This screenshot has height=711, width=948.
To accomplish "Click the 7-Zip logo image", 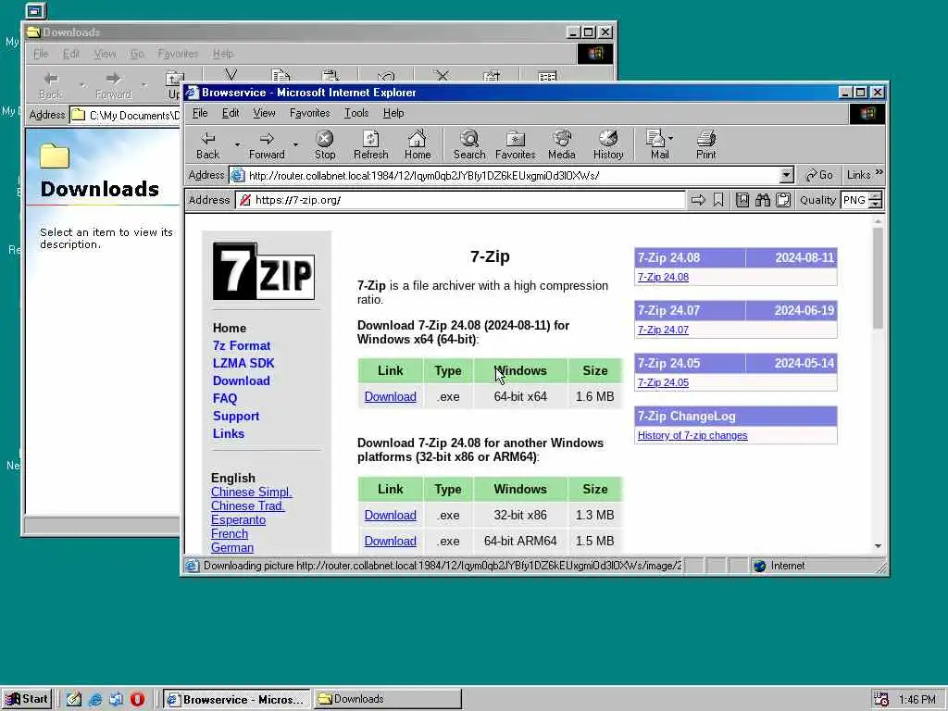I will point(264,271).
